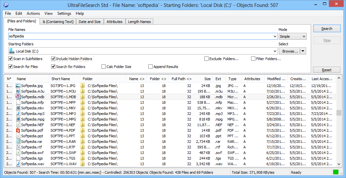Switch to the Date and Size tab
346x178 pixels.
(x=90, y=22)
